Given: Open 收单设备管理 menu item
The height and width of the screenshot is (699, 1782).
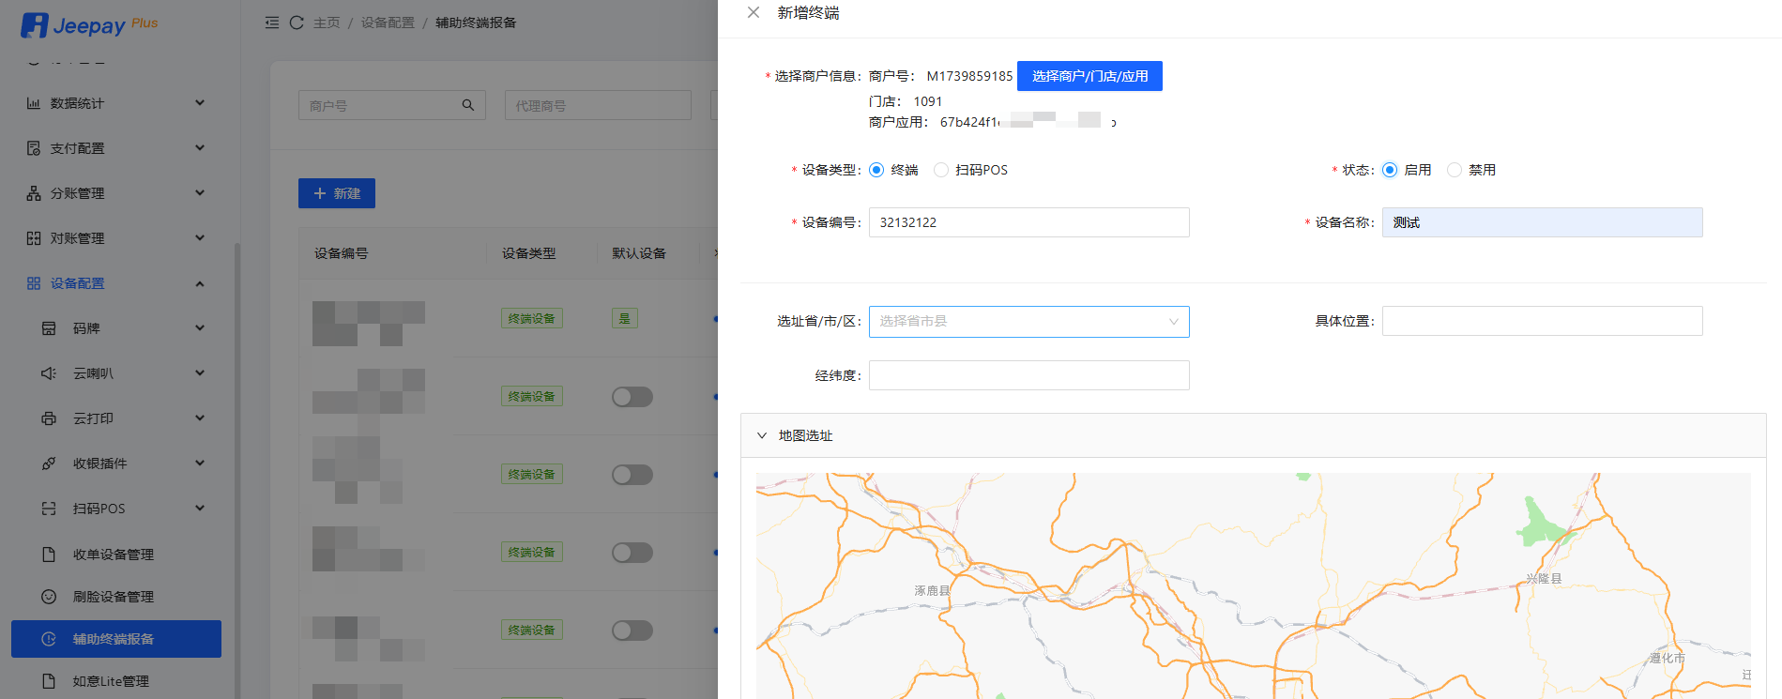Looking at the screenshot, I should [x=113, y=555].
